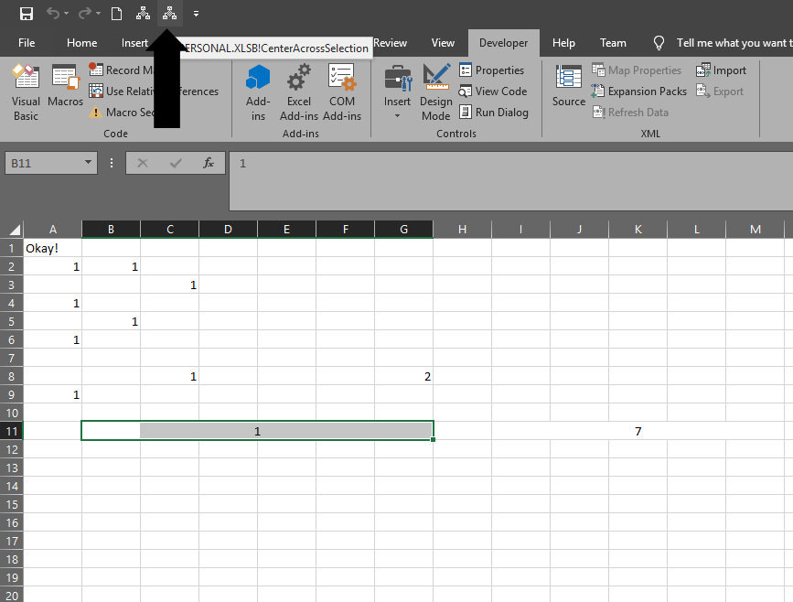Open Macro Security settings
The height and width of the screenshot is (602, 793).
[x=122, y=113]
